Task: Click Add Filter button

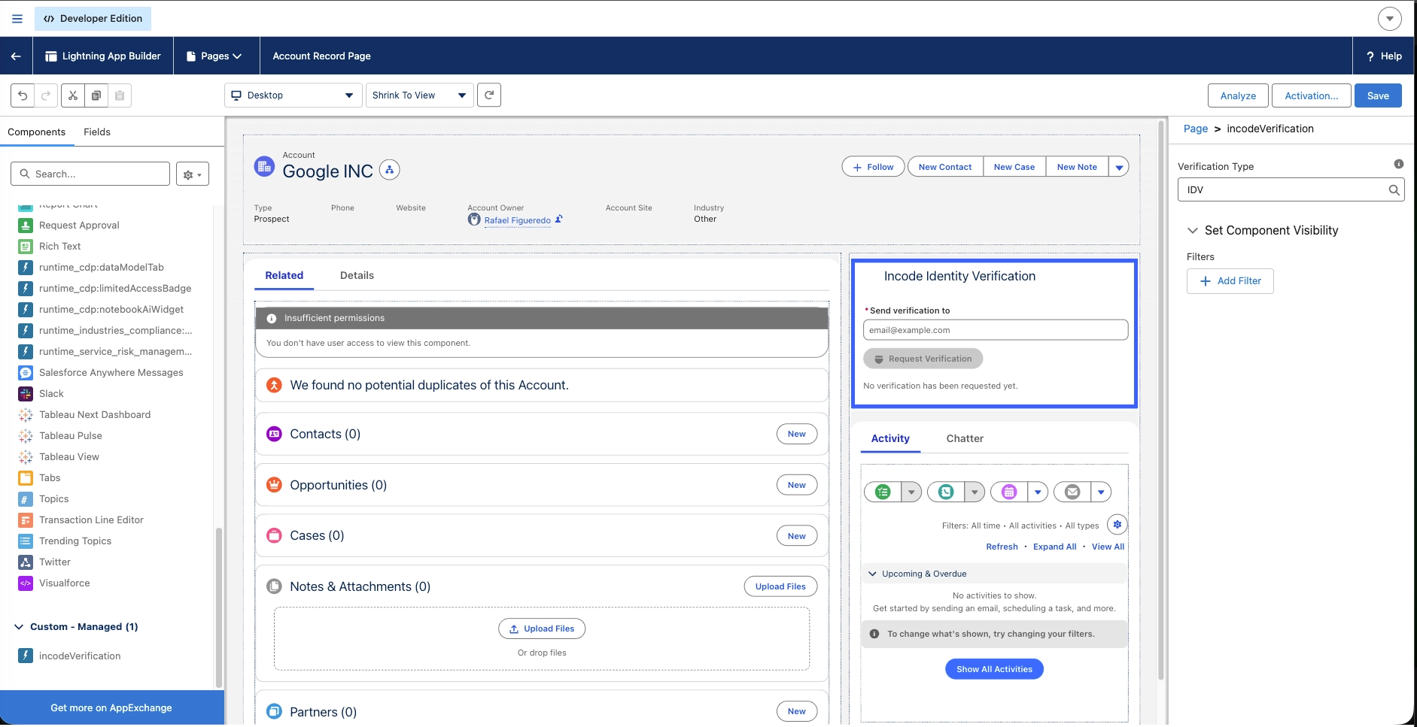Action: [x=1230, y=281]
